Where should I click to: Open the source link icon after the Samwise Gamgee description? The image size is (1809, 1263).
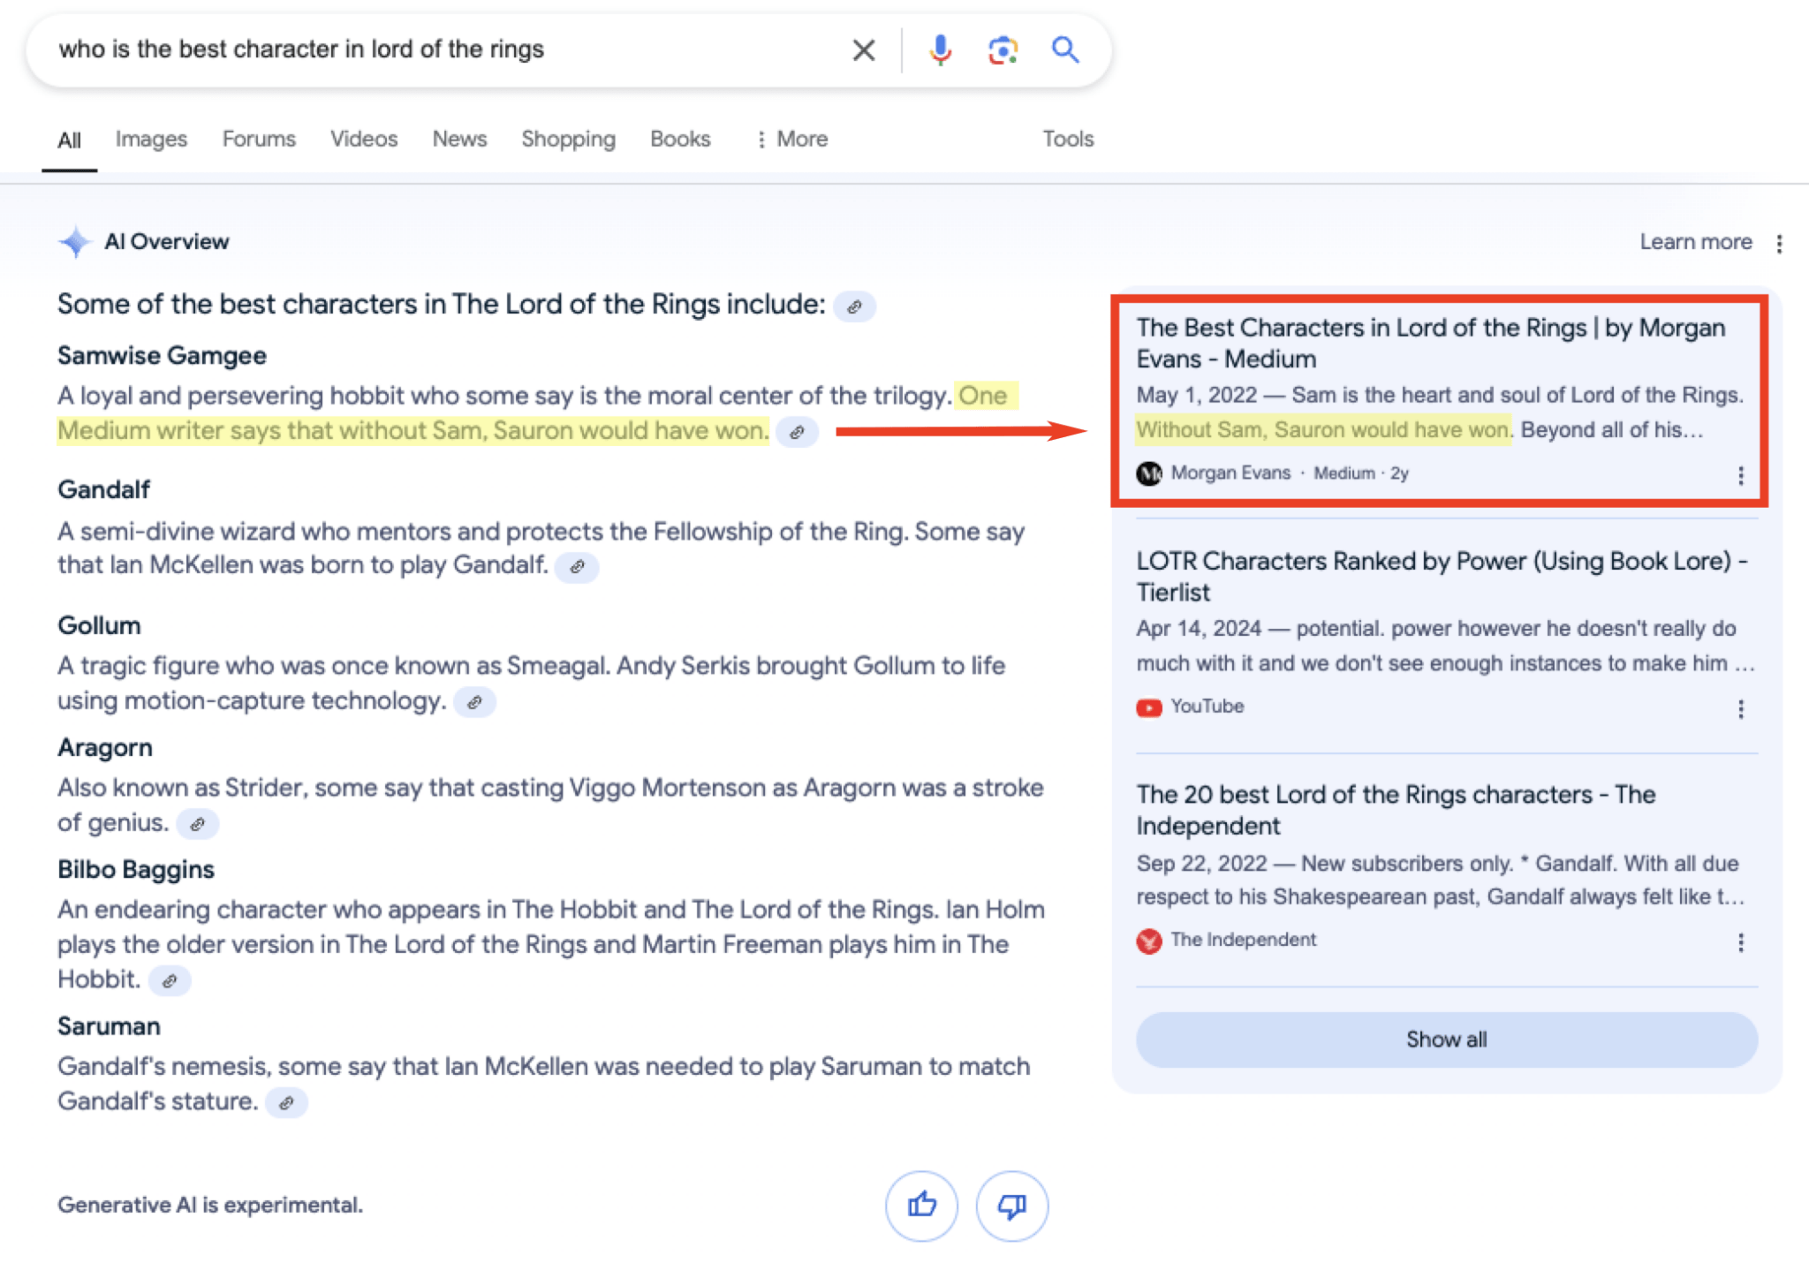click(x=797, y=433)
